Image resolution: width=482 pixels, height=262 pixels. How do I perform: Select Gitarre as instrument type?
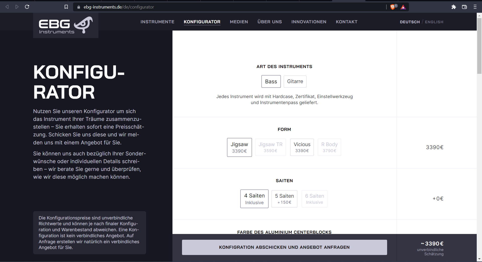tap(295, 81)
